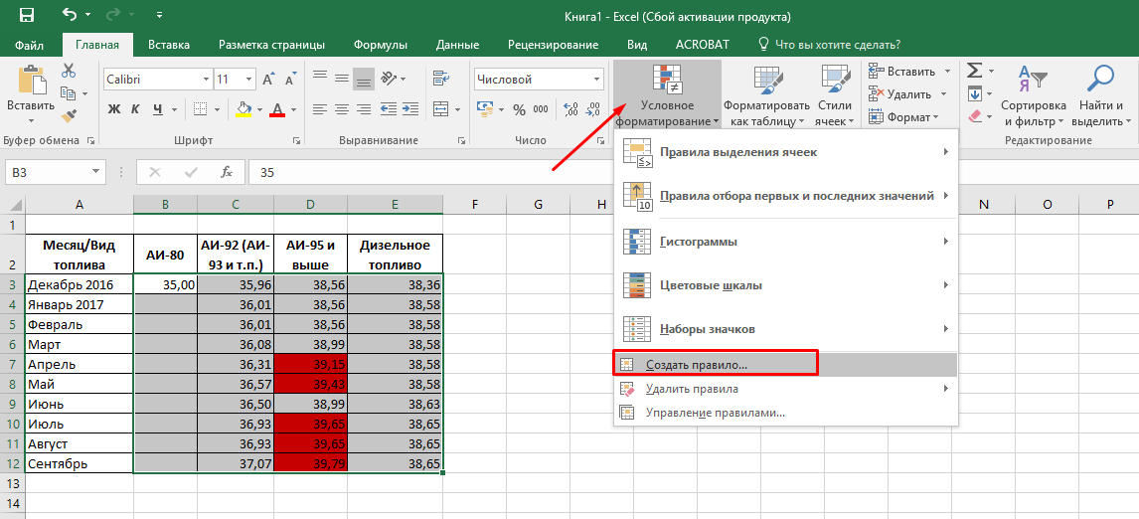Viewport: 1139px width, 519px height.
Task: Click the Undo arrow icon
Action: [70, 15]
